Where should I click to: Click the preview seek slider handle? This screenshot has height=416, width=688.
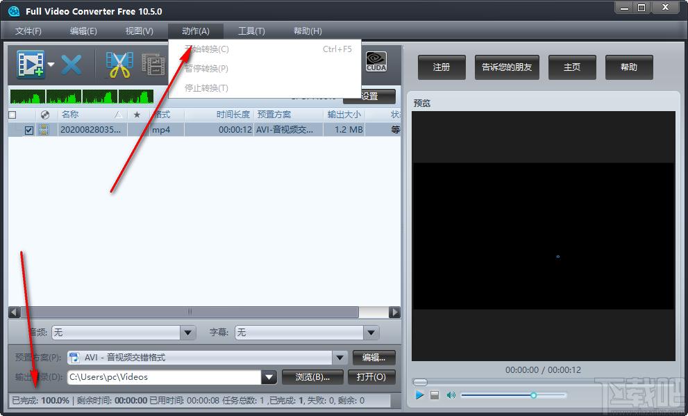click(x=420, y=382)
